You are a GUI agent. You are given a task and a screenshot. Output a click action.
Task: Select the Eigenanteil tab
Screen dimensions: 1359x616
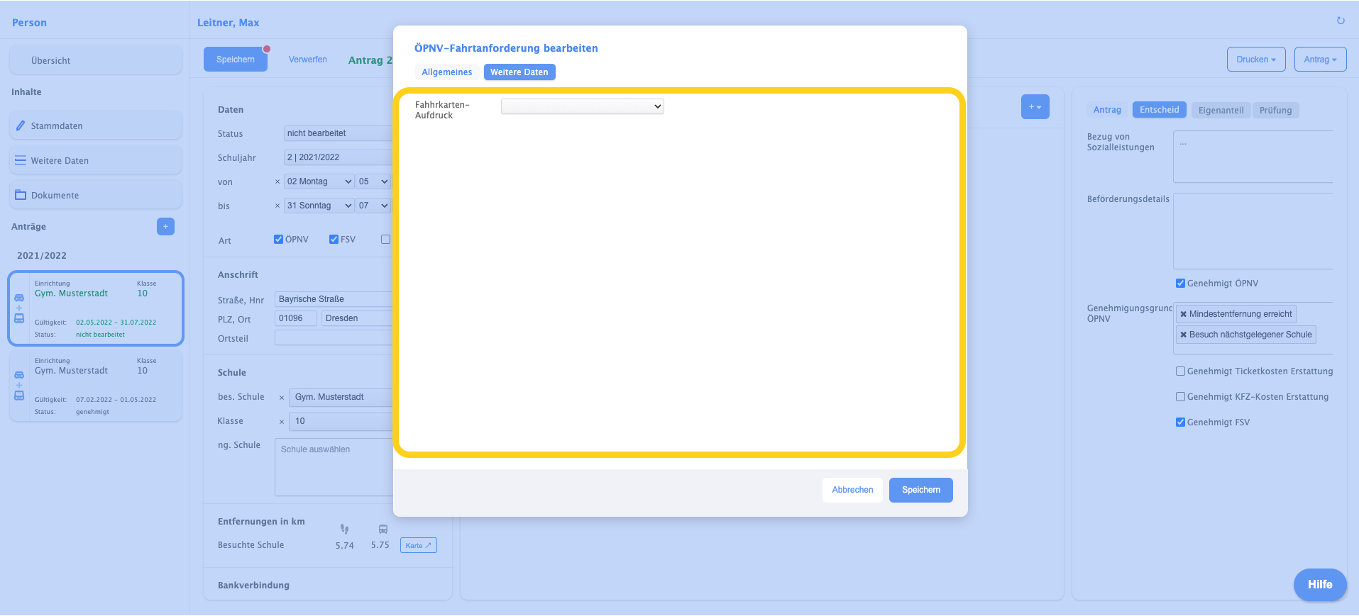coord(1221,110)
